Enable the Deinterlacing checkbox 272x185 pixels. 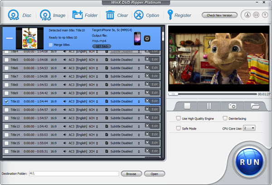(225, 118)
